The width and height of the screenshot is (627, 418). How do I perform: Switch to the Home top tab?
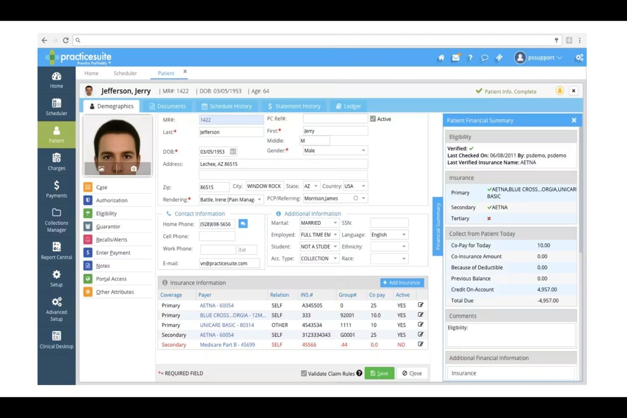pyautogui.click(x=91, y=73)
